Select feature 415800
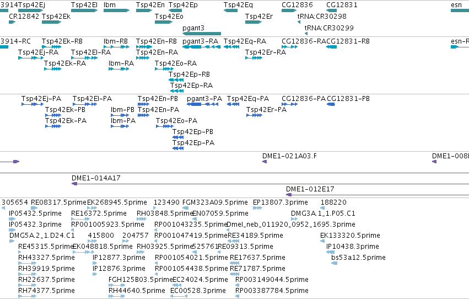 pyautogui.click(x=93, y=241)
